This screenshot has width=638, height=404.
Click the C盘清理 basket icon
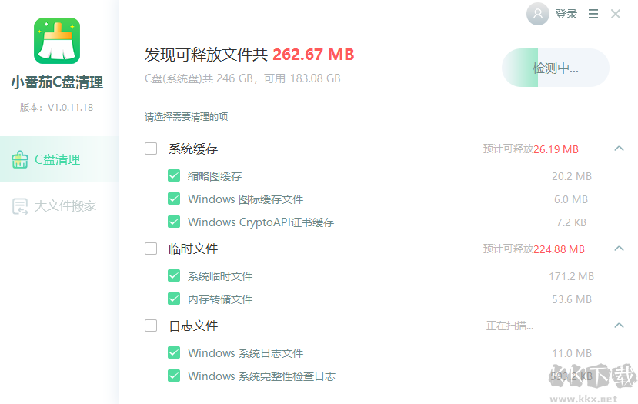click(20, 160)
